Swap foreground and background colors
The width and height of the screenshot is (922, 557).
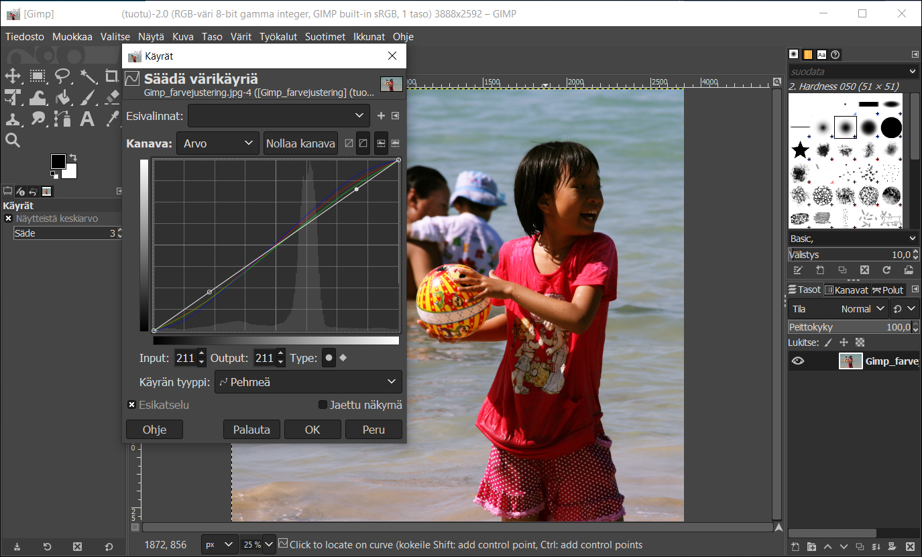tap(73, 158)
